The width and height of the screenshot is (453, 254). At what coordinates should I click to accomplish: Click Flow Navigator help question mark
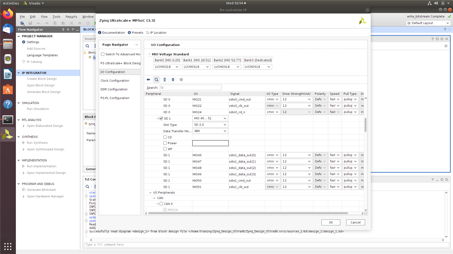73,30
